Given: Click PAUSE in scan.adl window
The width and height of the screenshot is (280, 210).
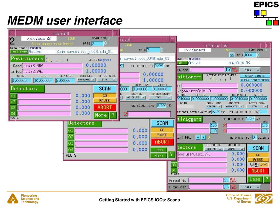Looking at the screenshot, I should click(x=105, y=101).
